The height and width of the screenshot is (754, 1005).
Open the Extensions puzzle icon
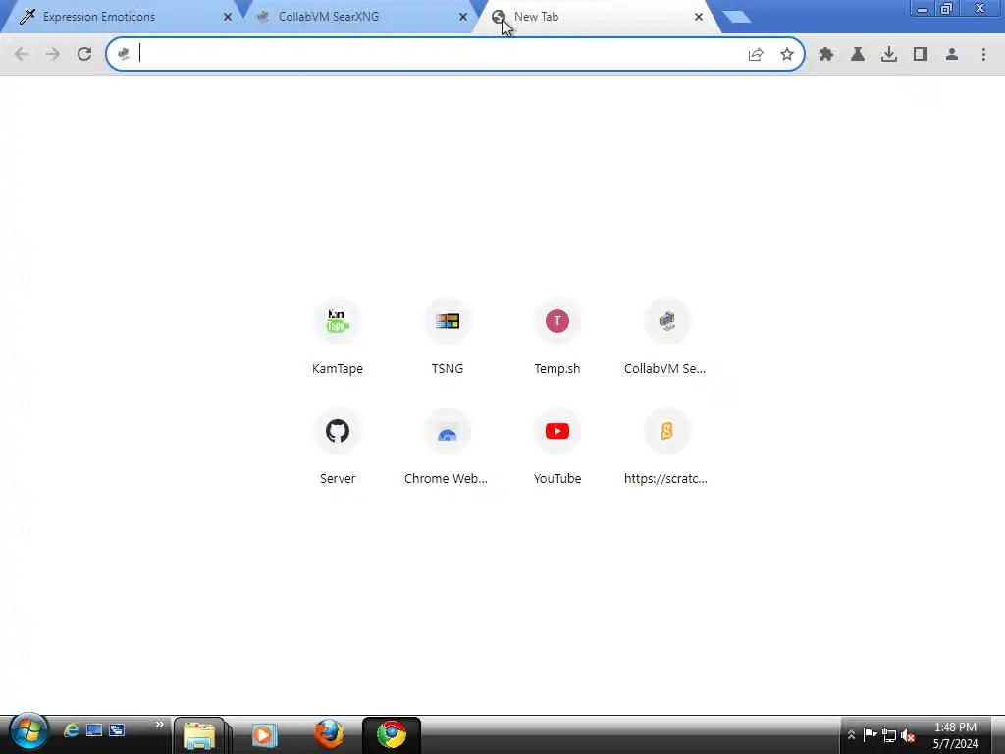click(x=826, y=55)
